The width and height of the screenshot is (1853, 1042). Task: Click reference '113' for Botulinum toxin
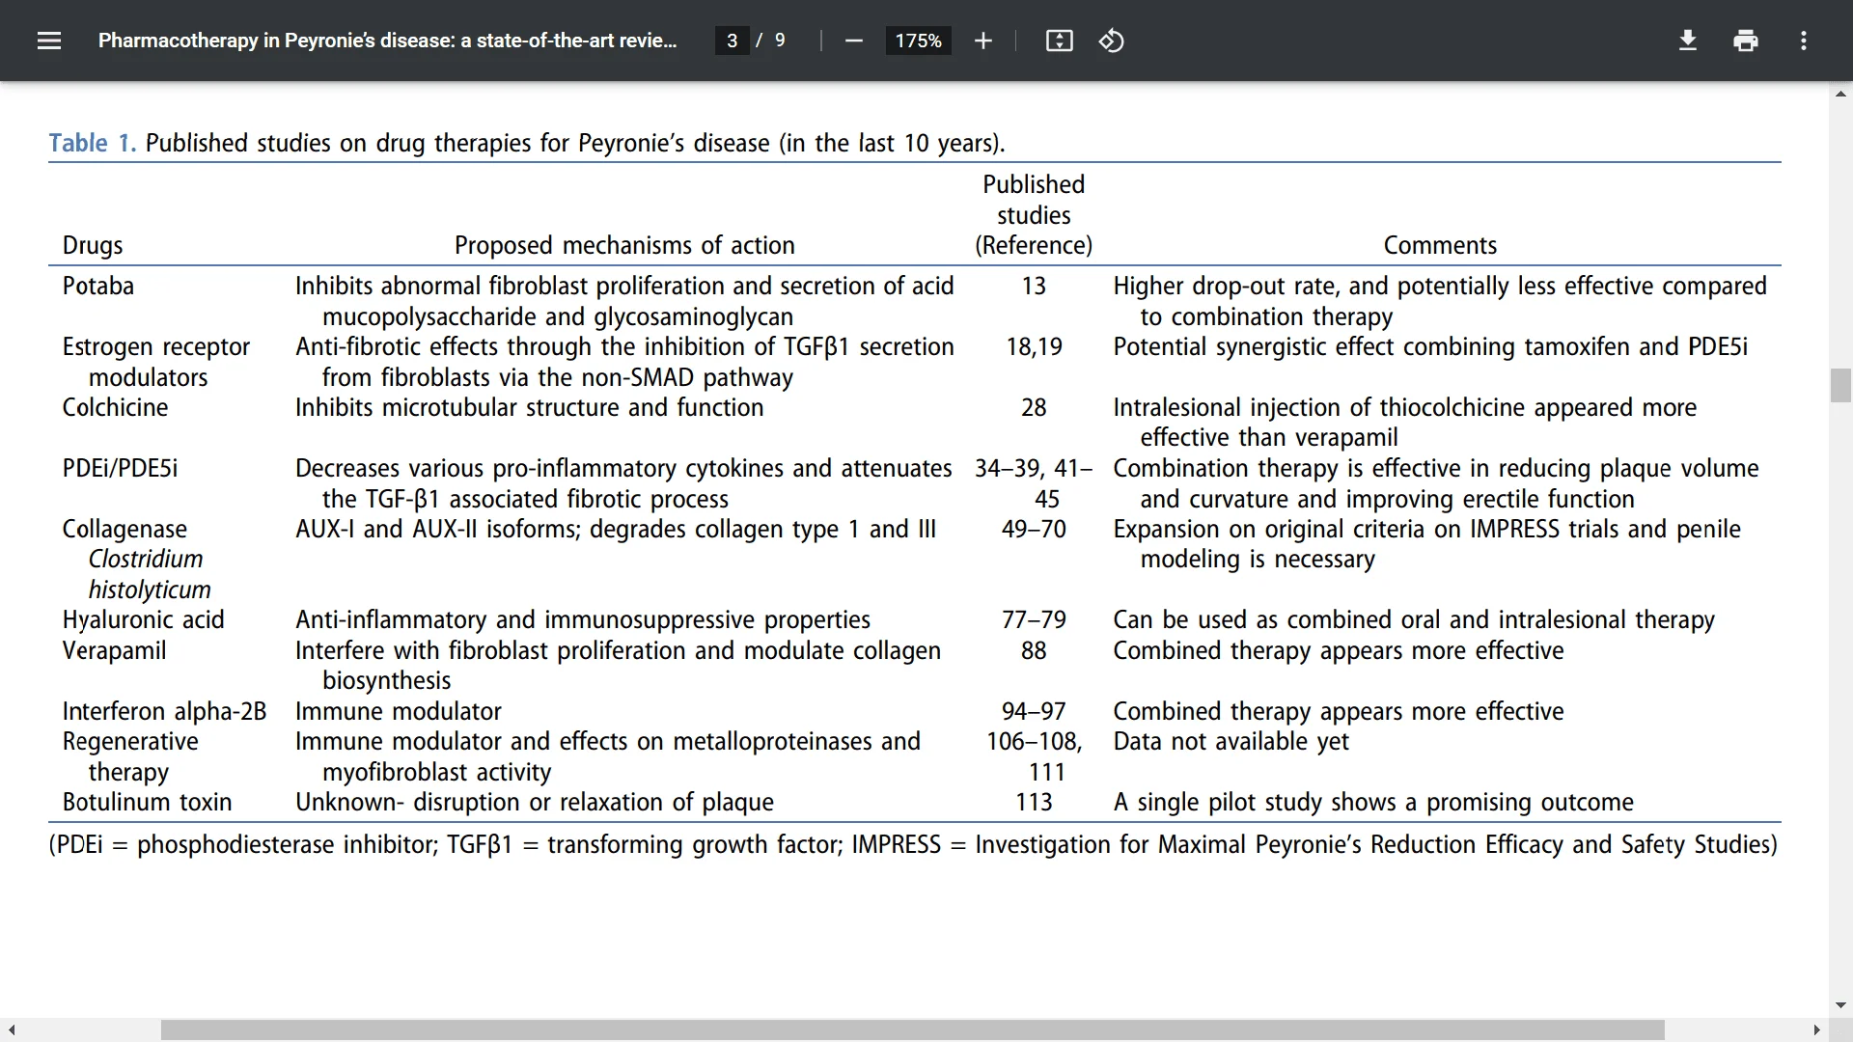coord(1034,802)
